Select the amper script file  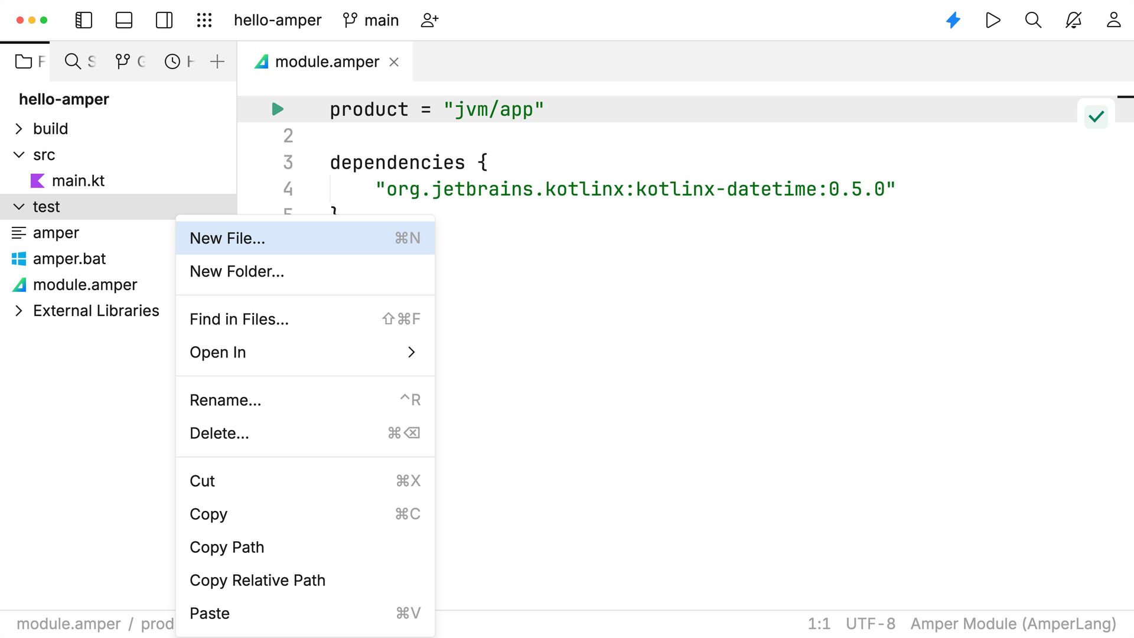pos(56,233)
